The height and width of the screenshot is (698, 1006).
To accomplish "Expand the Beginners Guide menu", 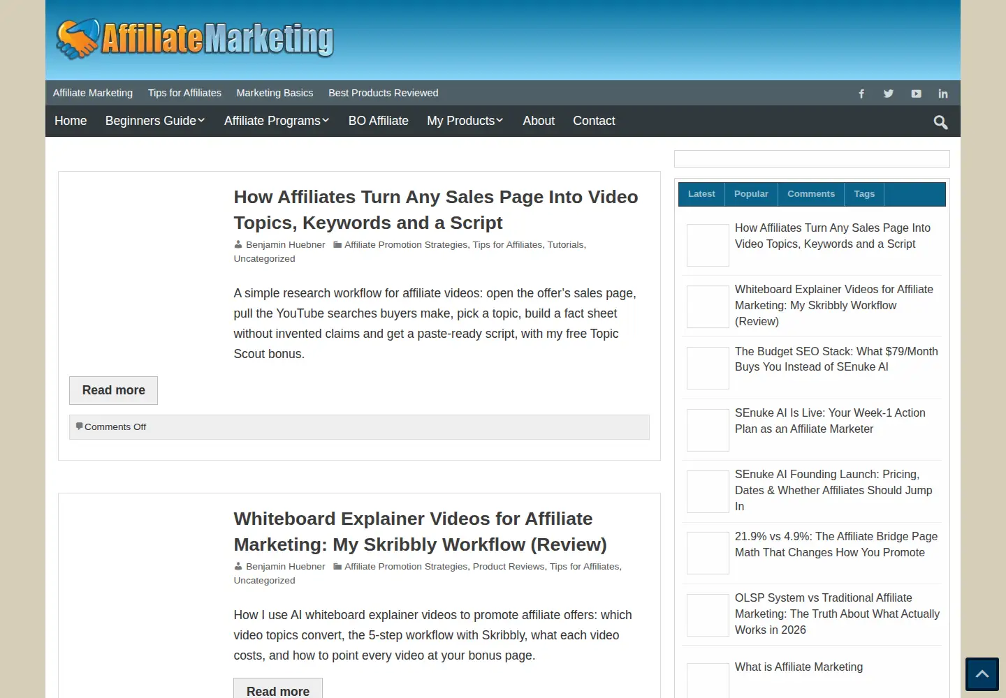I will point(155,121).
